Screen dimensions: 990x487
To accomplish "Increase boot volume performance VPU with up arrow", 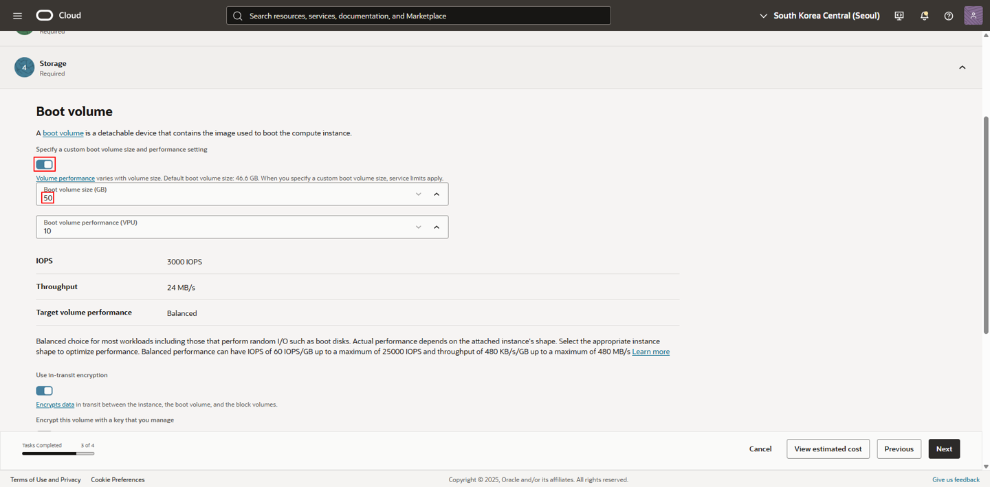I will (x=437, y=227).
